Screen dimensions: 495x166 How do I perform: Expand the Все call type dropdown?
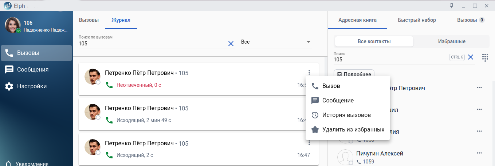coord(276,42)
